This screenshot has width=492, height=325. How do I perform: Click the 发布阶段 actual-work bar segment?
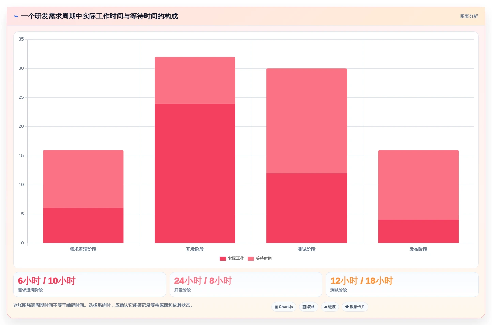click(418, 231)
